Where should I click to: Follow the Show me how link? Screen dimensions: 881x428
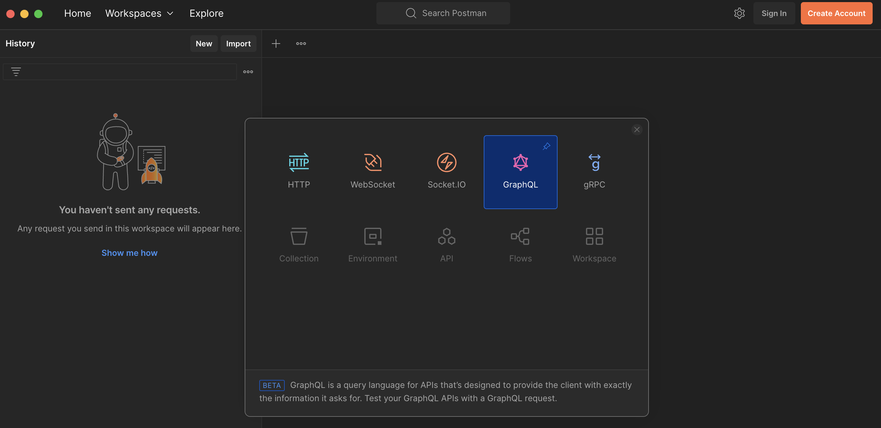coord(129,253)
